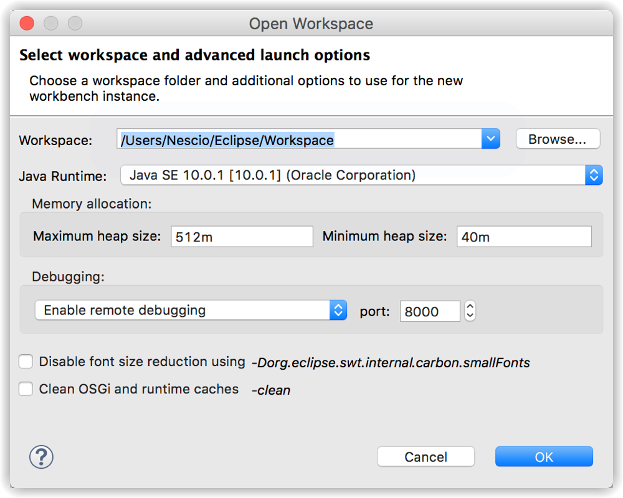Click the greyed zoom window button
623x498 pixels.
(x=75, y=23)
